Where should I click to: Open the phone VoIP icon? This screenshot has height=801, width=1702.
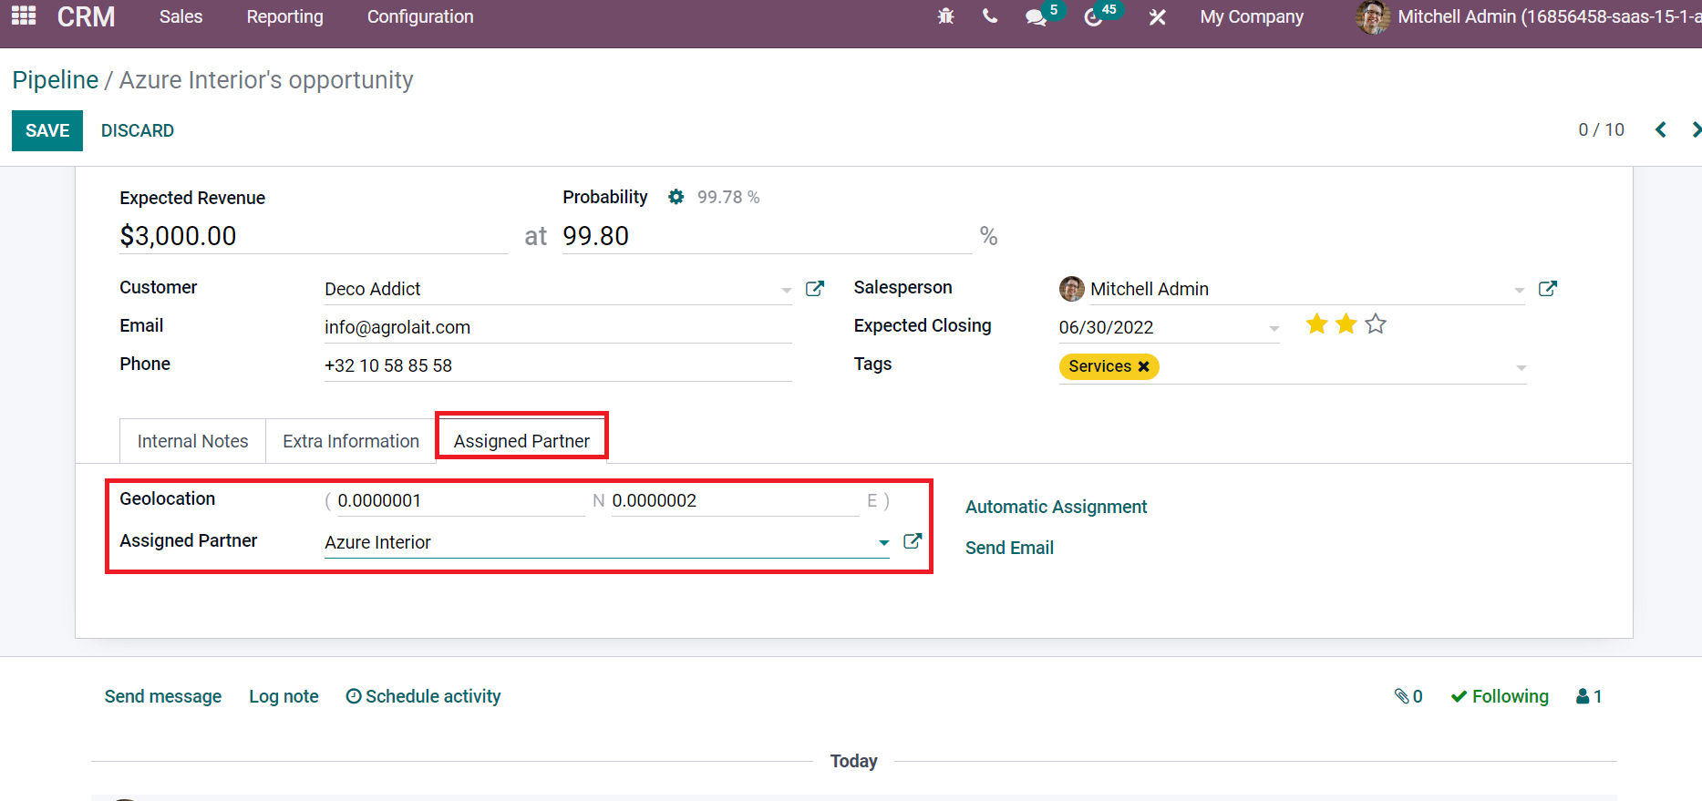coord(990,16)
